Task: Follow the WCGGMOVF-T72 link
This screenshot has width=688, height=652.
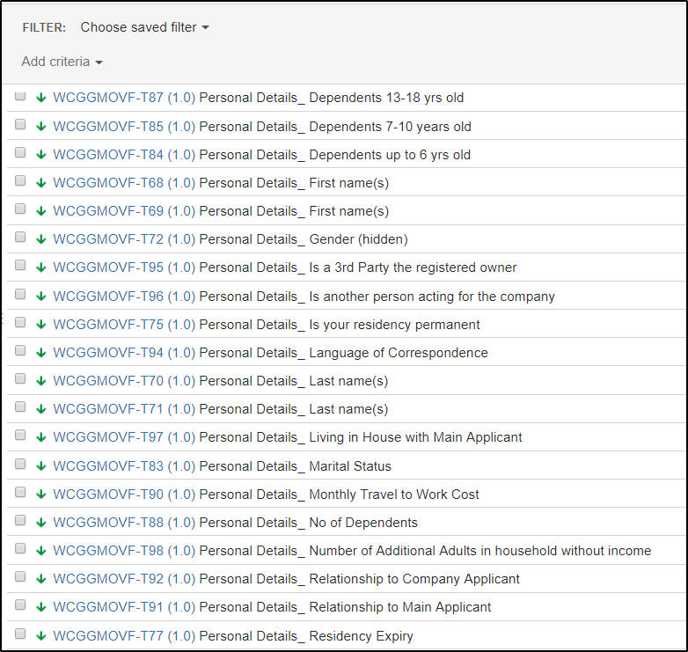Action: 124,239
